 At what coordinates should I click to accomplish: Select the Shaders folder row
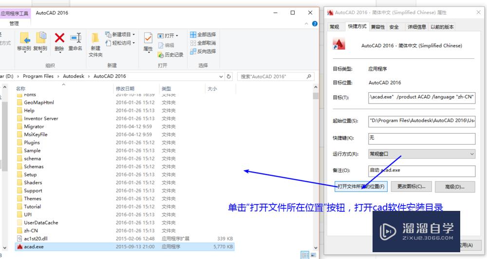(125, 183)
